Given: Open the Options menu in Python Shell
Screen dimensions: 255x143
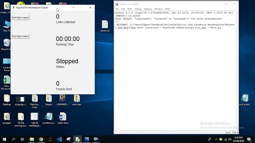Looking at the screenshot, I should coord(148,9).
